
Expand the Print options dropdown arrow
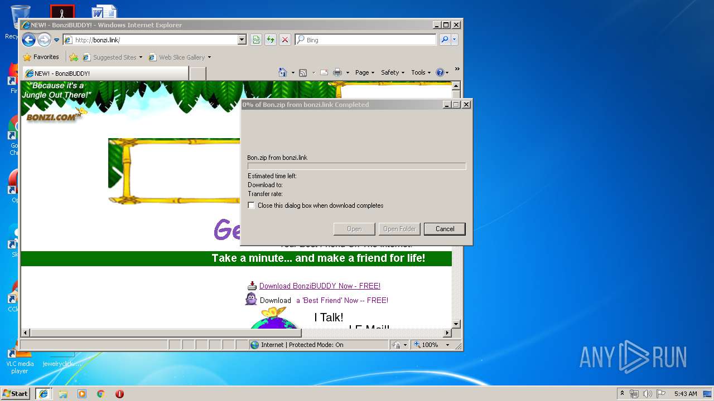click(x=348, y=72)
